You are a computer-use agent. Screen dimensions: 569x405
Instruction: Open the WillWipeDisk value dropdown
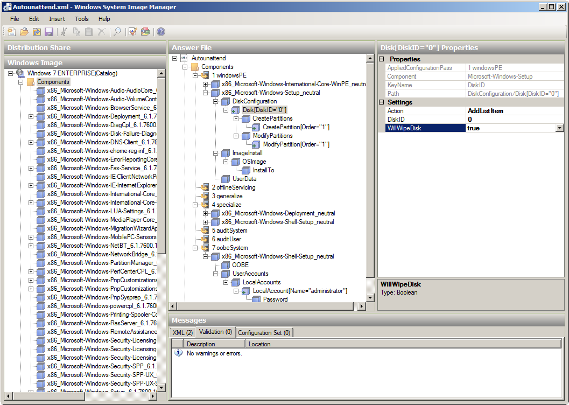click(559, 128)
